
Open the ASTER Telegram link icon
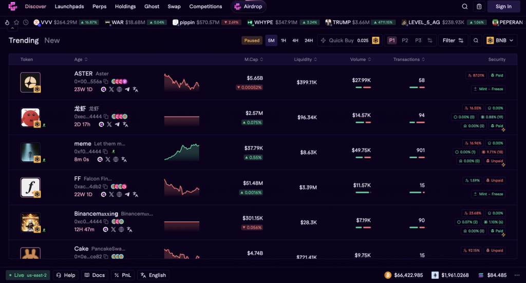(127, 89)
